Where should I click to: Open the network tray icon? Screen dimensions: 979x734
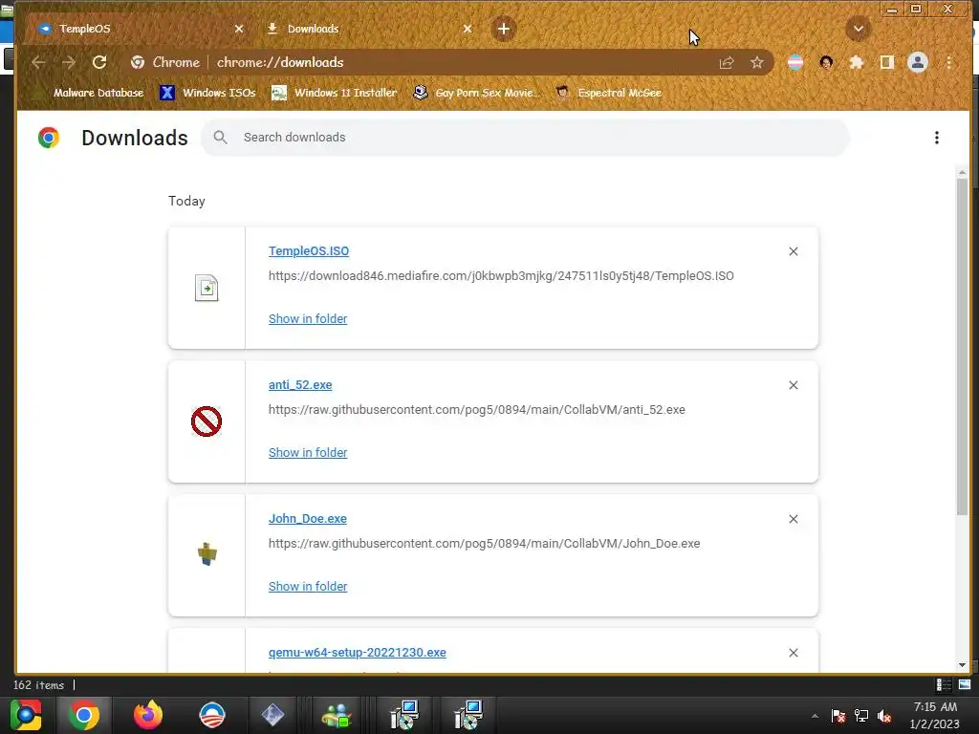point(861,716)
